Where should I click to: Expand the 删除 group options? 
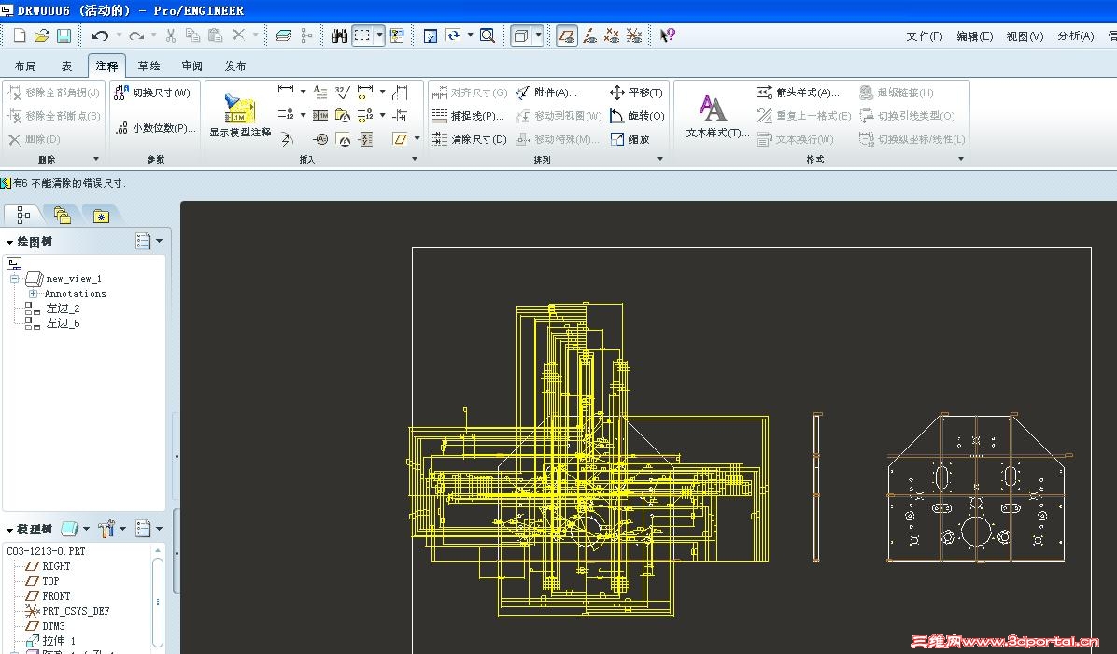click(x=96, y=159)
